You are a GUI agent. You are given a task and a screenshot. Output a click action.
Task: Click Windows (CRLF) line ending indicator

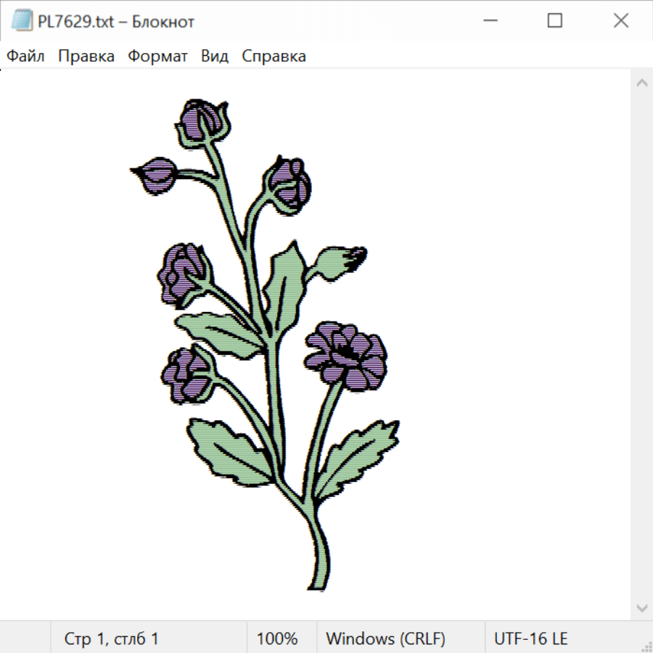[x=385, y=638]
